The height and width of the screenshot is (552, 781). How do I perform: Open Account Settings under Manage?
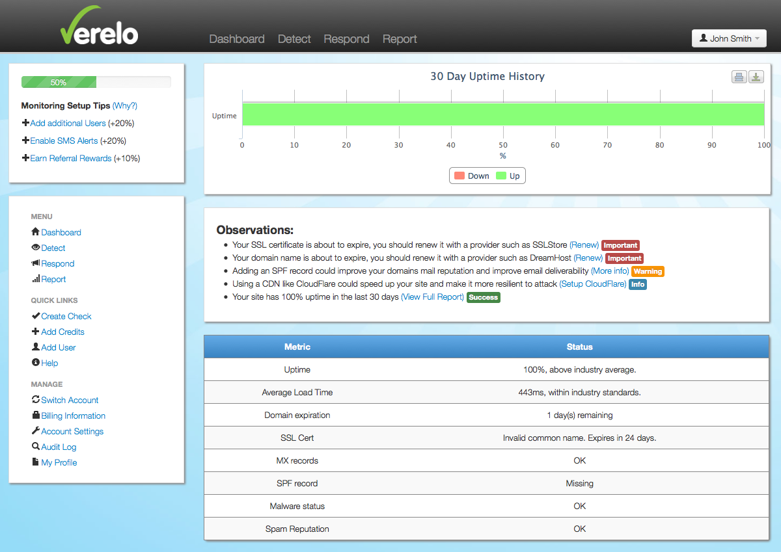click(72, 431)
